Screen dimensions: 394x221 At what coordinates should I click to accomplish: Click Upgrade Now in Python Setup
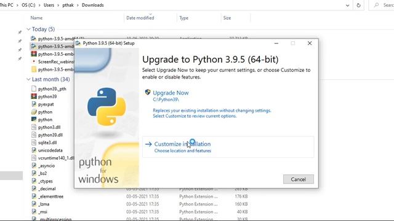(171, 93)
